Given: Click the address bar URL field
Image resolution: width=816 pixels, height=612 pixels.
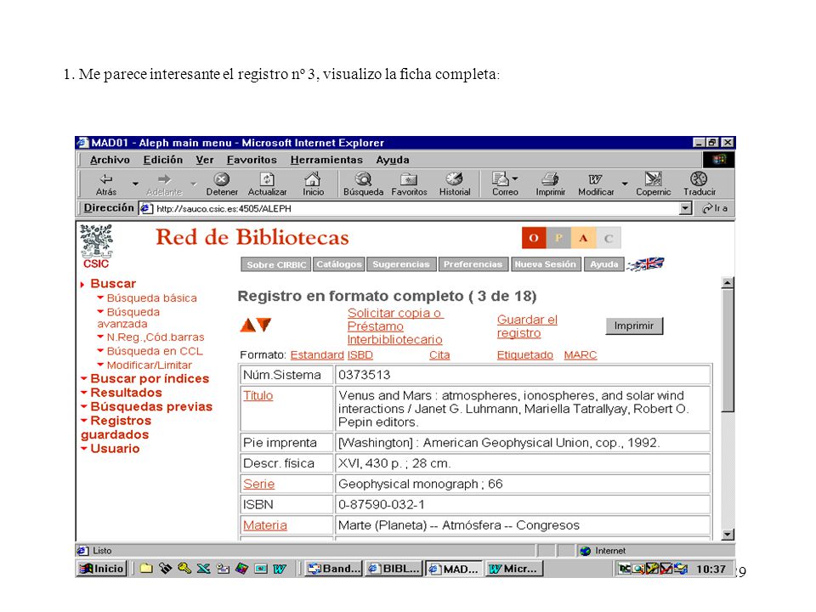Looking at the screenshot, I should click(409, 209).
